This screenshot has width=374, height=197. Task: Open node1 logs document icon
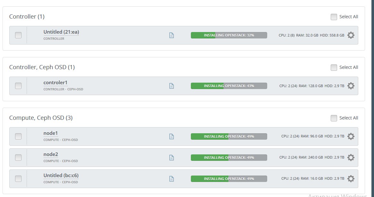[172, 136]
